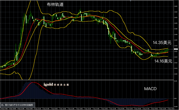
Task: Click the '4 Dec 17:45' time label
Action: [x=4, y=109]
